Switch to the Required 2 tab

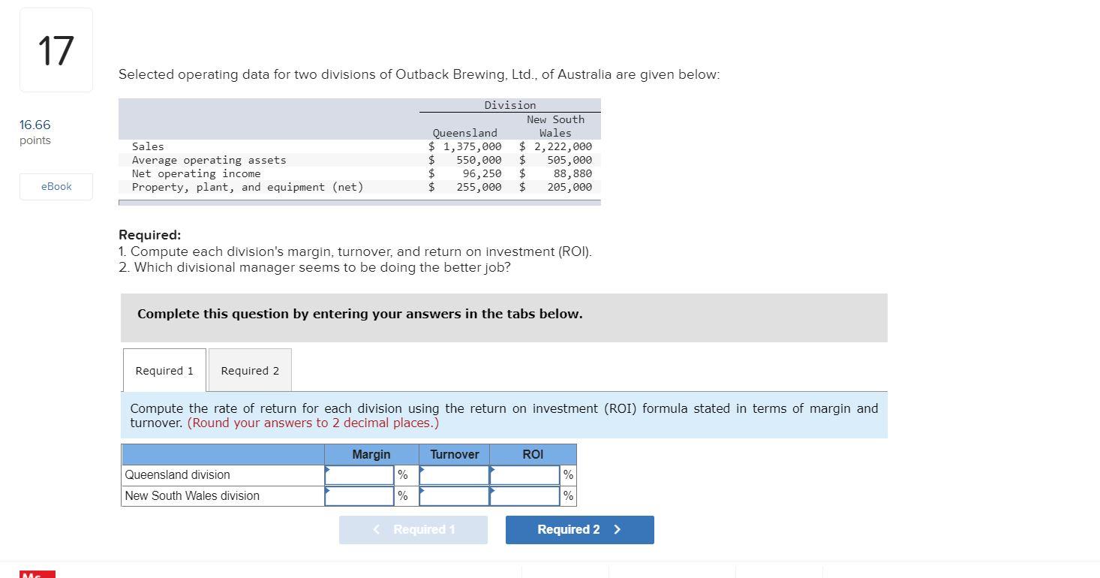tap(249, 369)
